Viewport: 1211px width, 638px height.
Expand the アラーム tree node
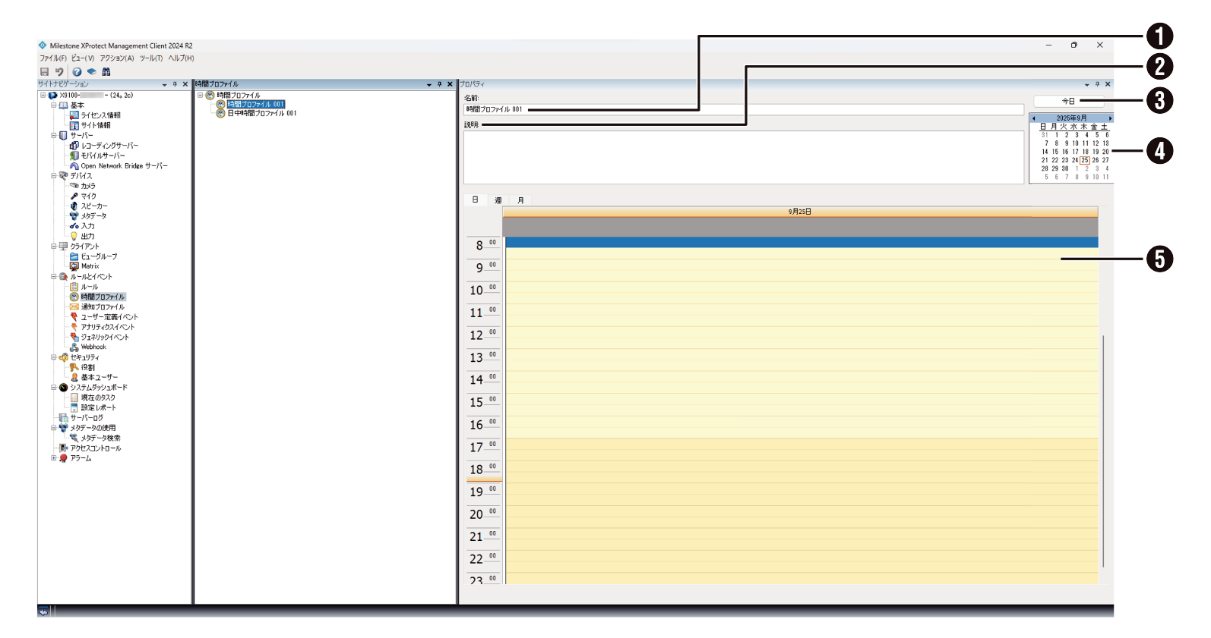point(54,458)
